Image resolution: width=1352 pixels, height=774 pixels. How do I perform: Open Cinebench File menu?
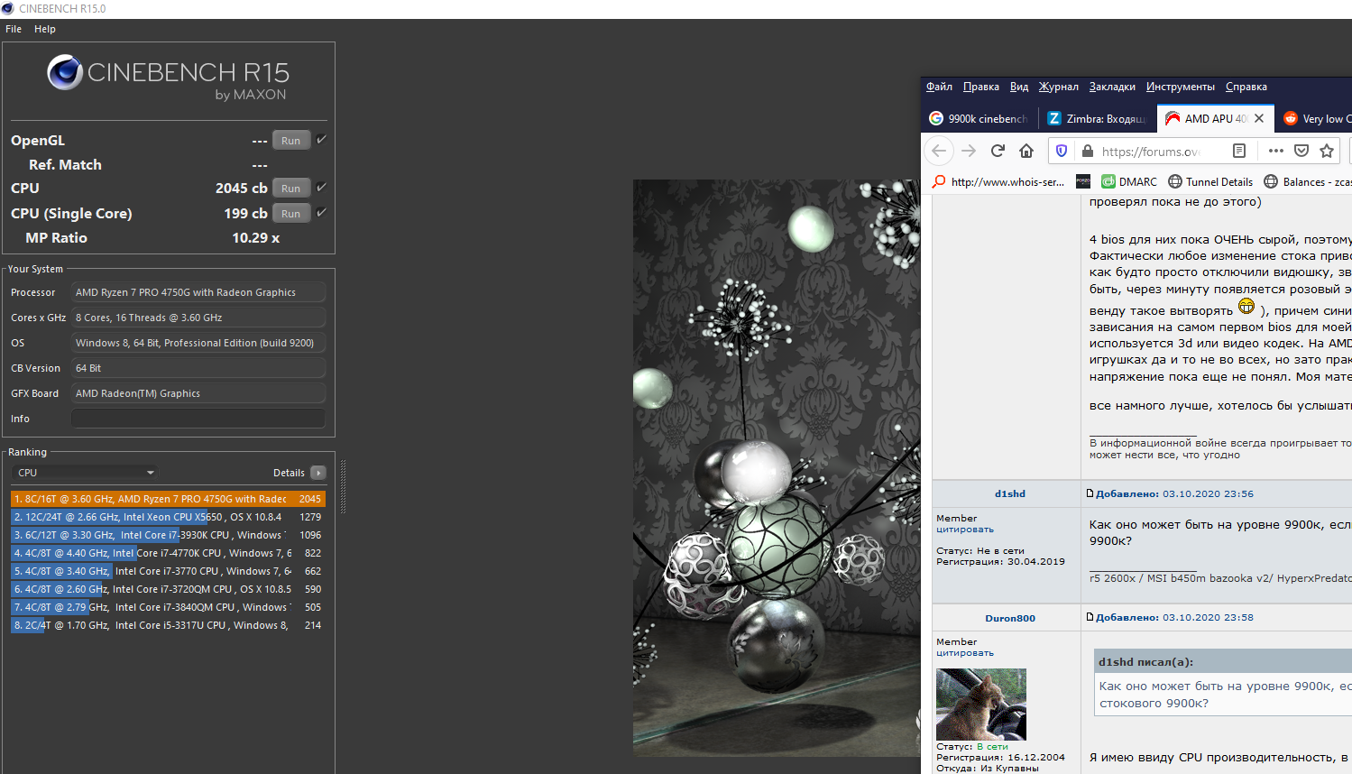(x=14, y=29)
